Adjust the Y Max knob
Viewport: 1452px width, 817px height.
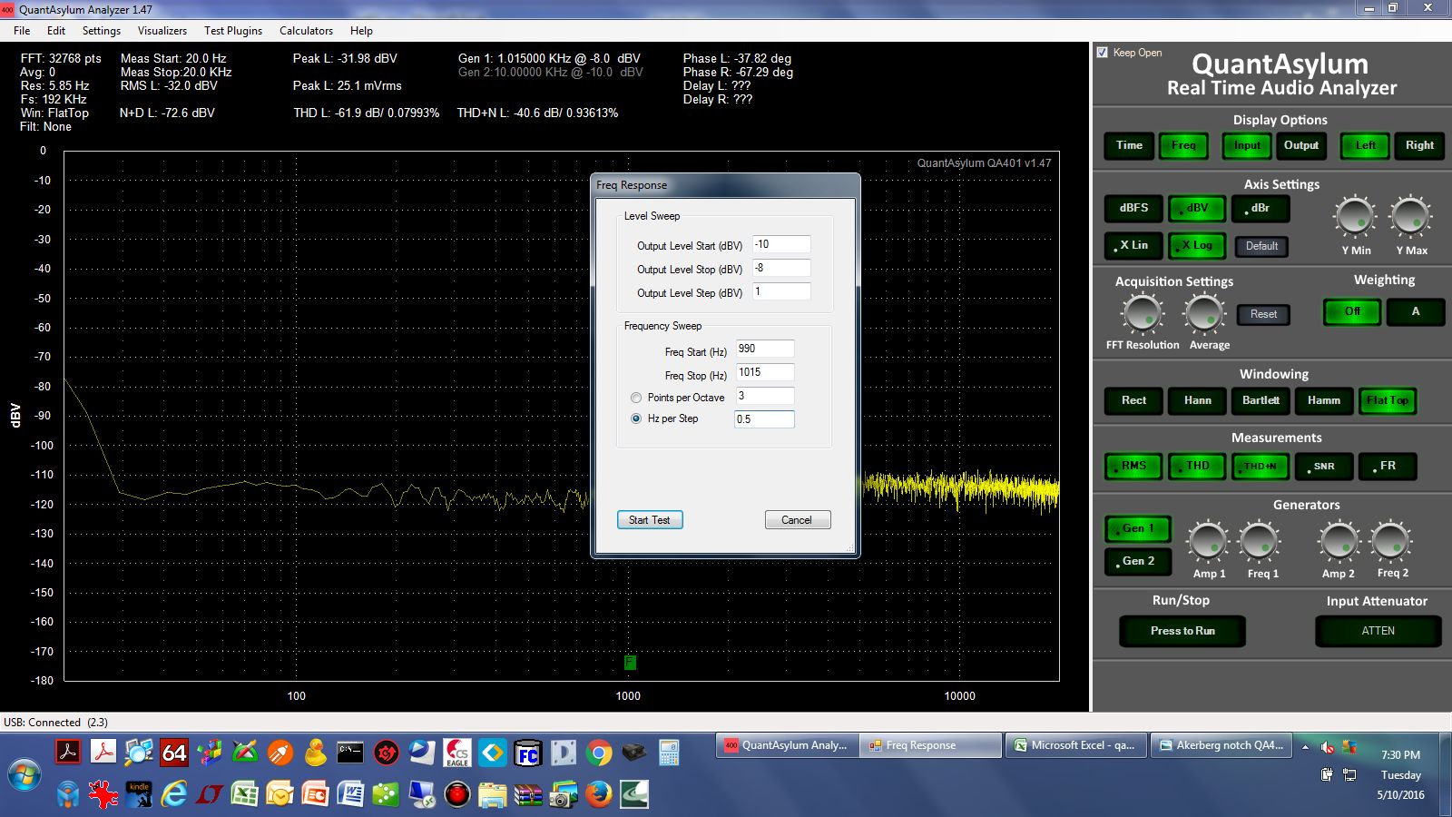(x=1410, y=217)
